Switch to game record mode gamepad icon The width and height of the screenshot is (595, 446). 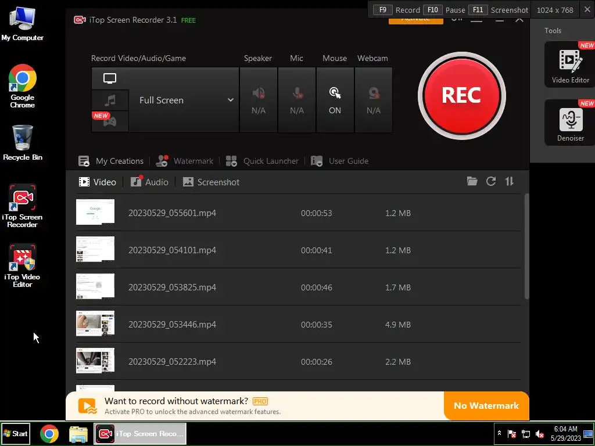(110, 121)
